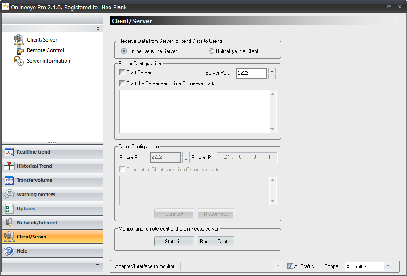This screenshot has width=407, height=276.
Task: Click the Onlineeye app icon in title bar
Action: 5,7
